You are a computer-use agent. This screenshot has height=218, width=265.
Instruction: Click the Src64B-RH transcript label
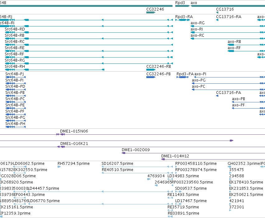(15, 67)
